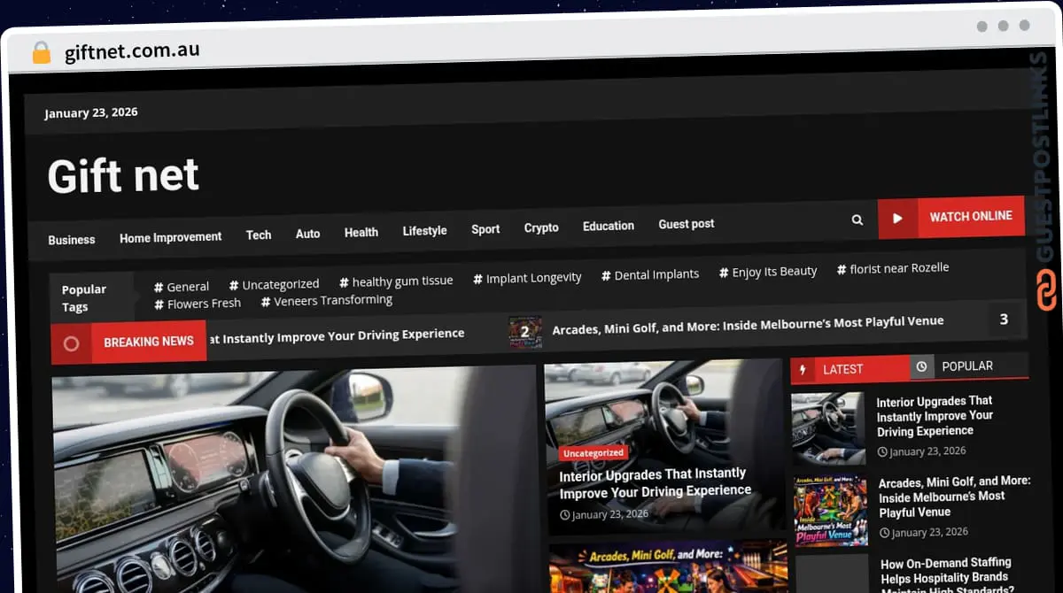Click the giftnet.com.au address text

(x=132, y=51)
